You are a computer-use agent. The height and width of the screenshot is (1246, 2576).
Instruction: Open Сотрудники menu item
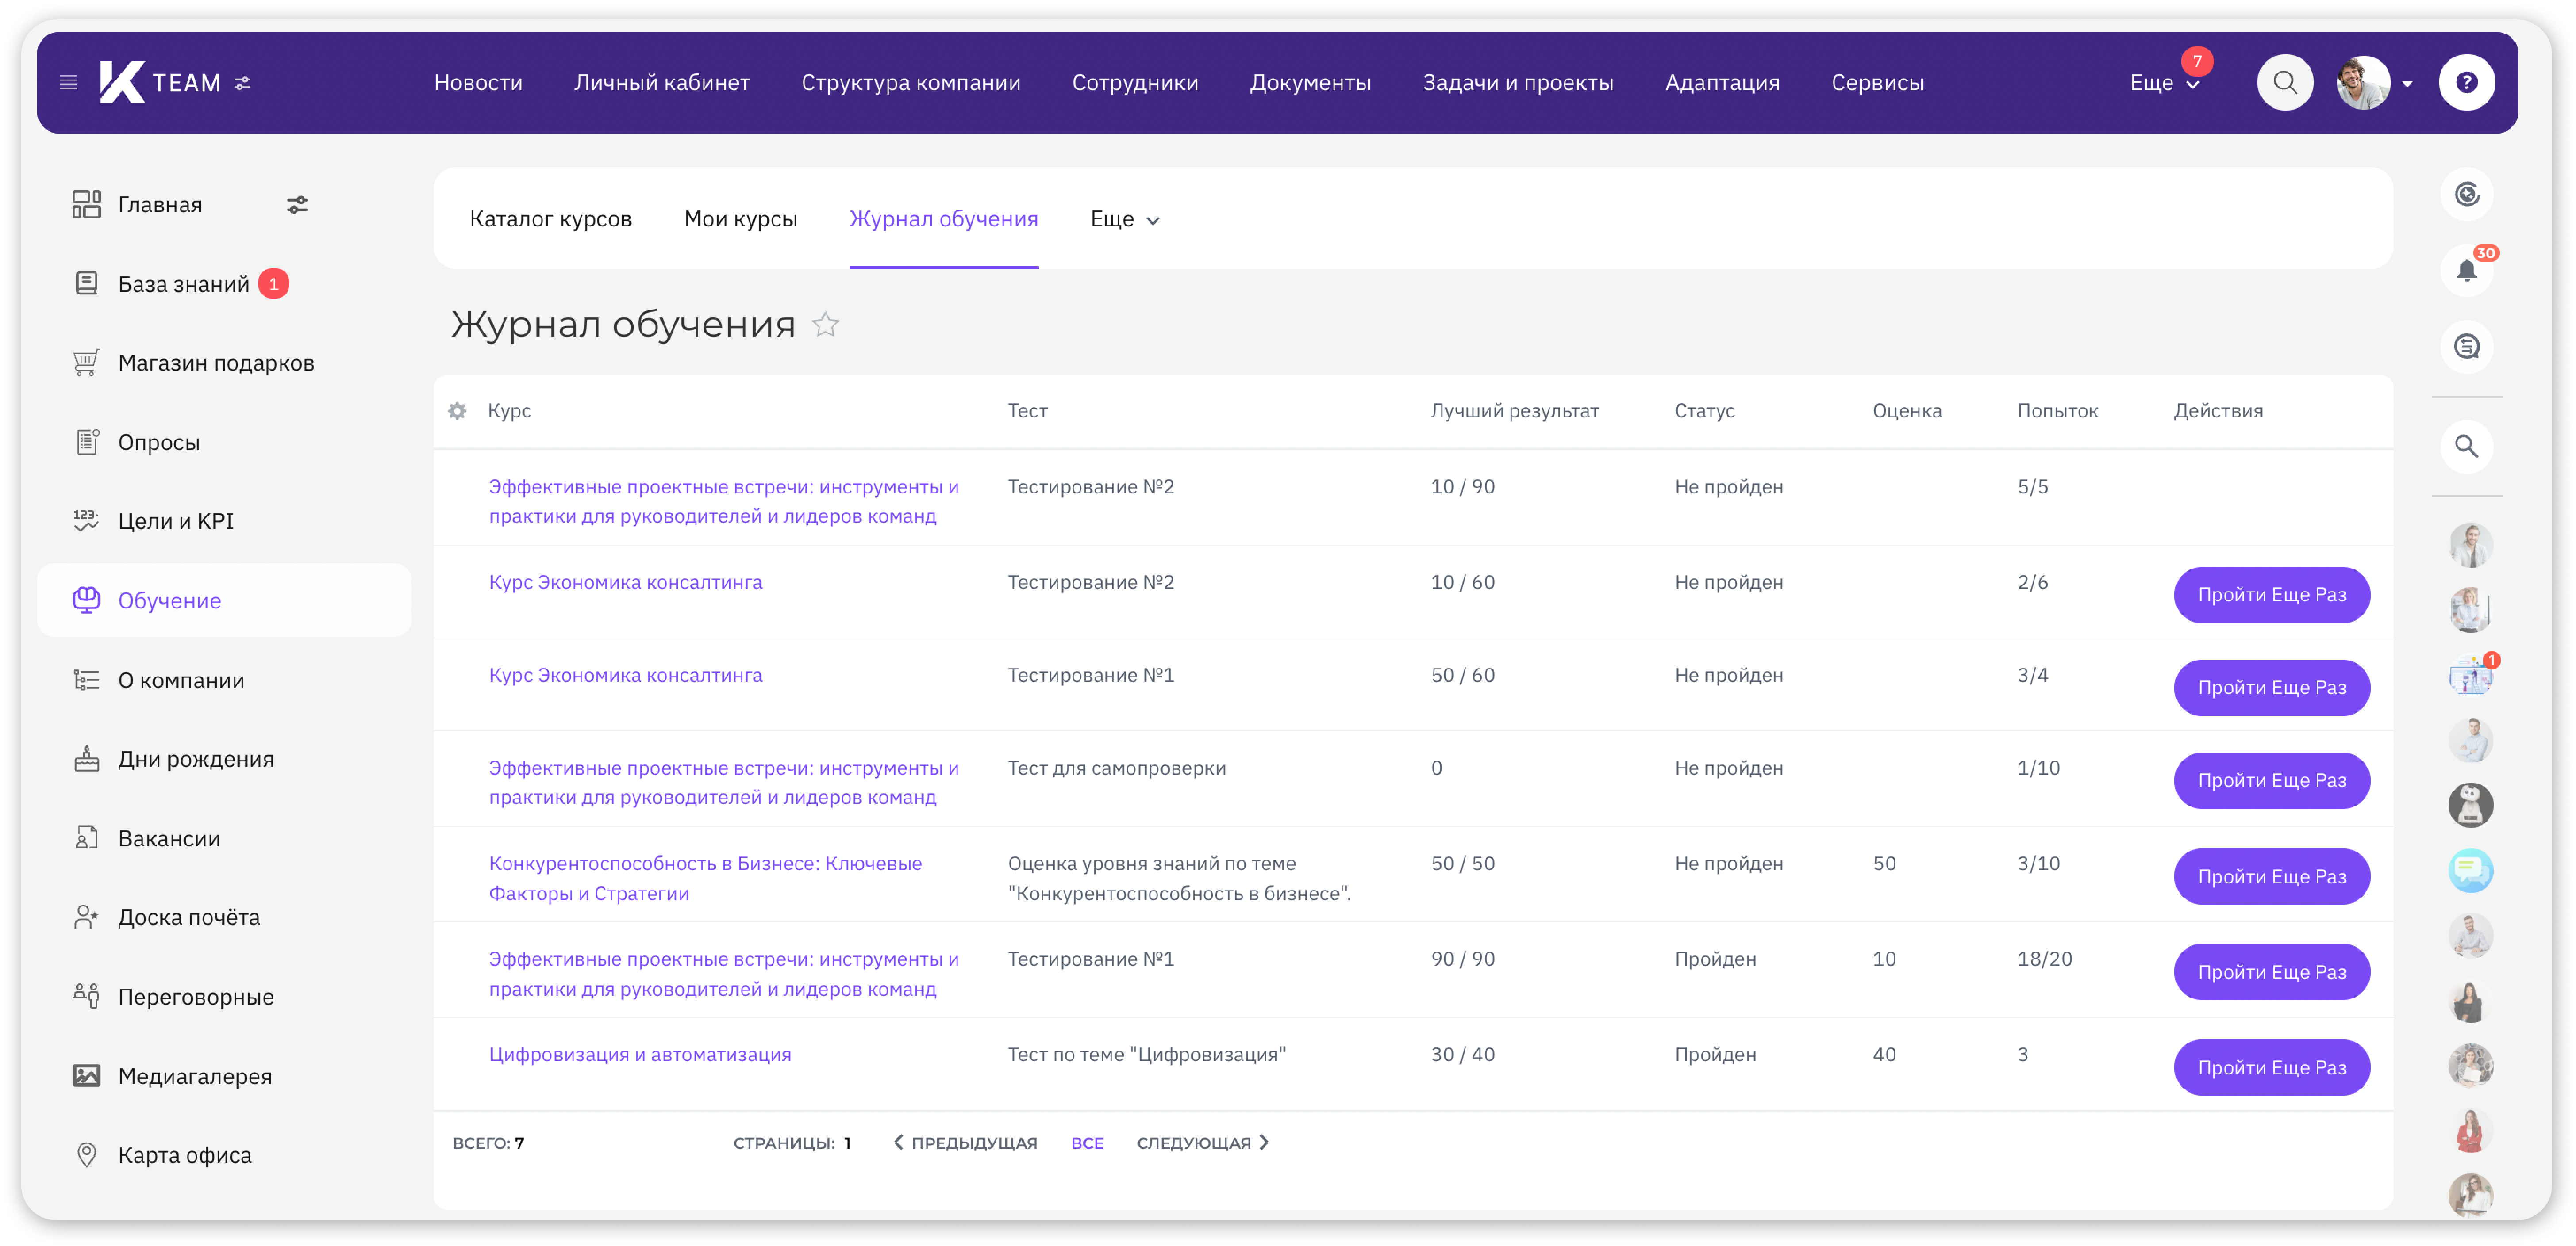pyautogui.click(x=1135, y=83)
